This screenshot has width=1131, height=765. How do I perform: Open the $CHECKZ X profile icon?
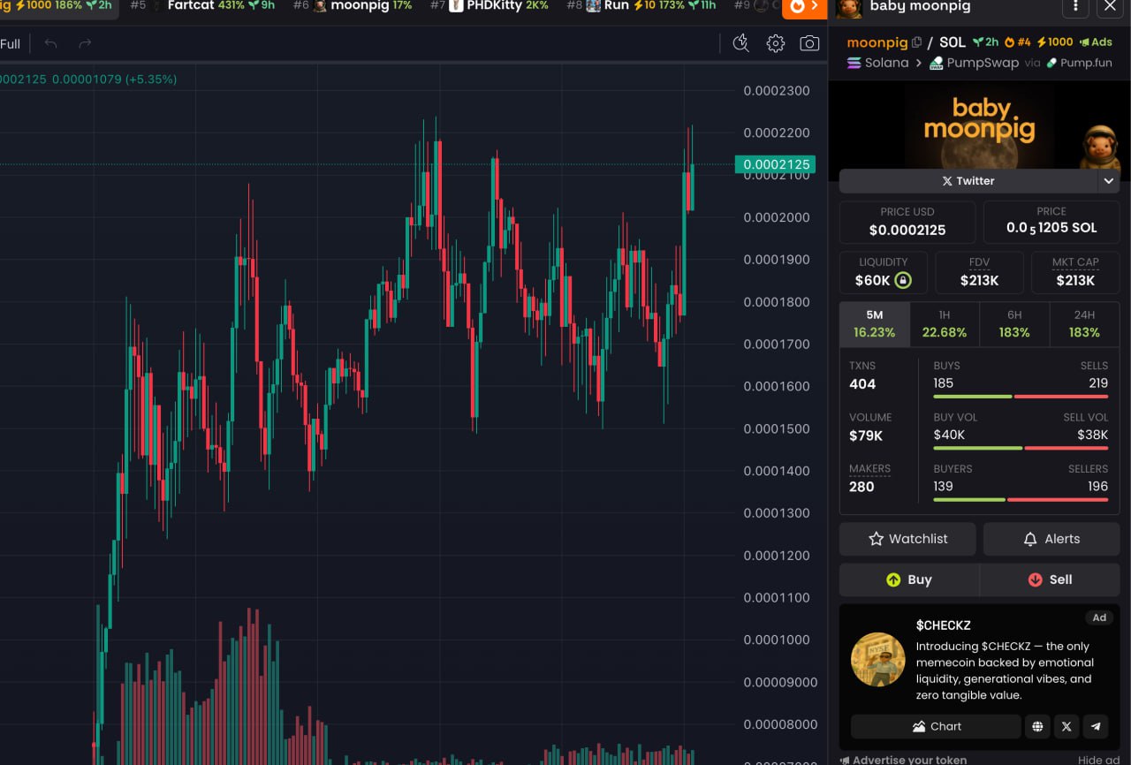(x=1066, y=726)
